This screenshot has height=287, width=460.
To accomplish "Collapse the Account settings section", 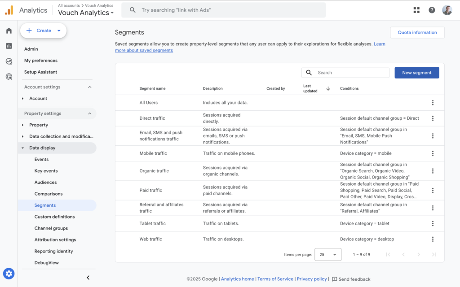I will (x=90, y=87).
